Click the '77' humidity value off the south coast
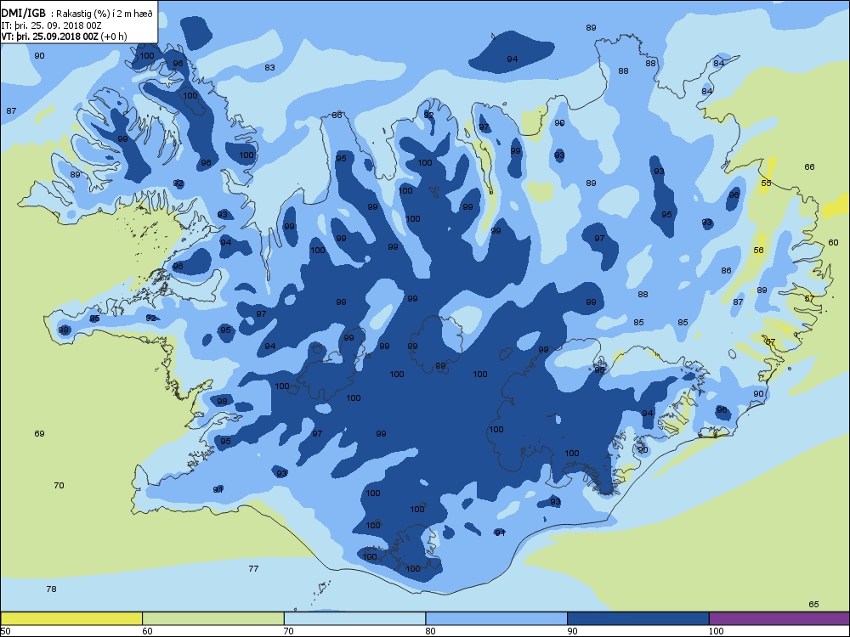 pos(253,569)
